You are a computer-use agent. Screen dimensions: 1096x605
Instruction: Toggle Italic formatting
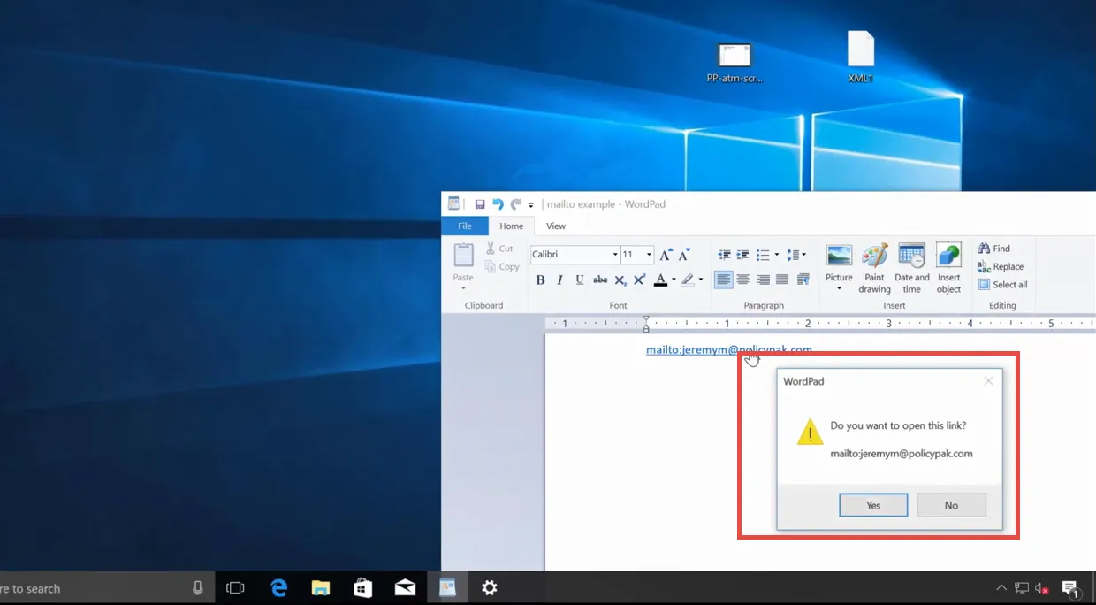560,280
